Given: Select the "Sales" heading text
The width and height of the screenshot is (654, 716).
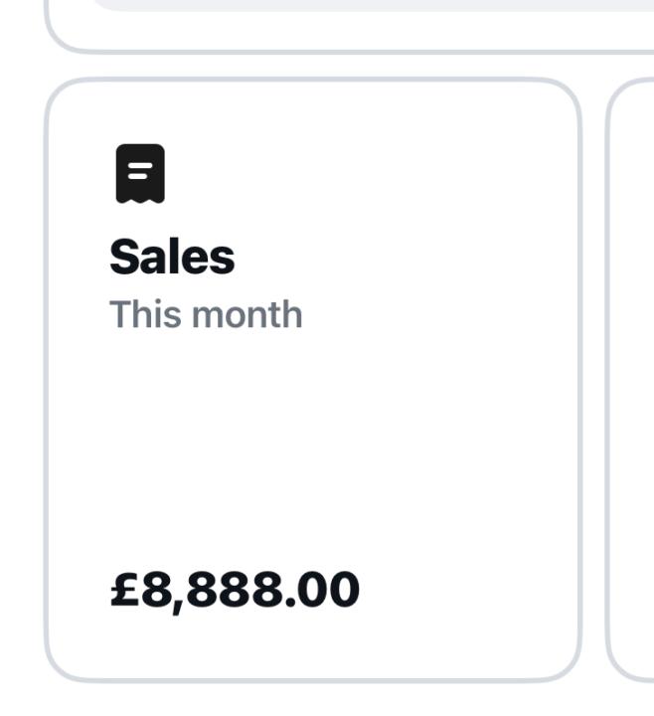Looking at the screenshot, I should pyautogui.click(x=172, y=257).
